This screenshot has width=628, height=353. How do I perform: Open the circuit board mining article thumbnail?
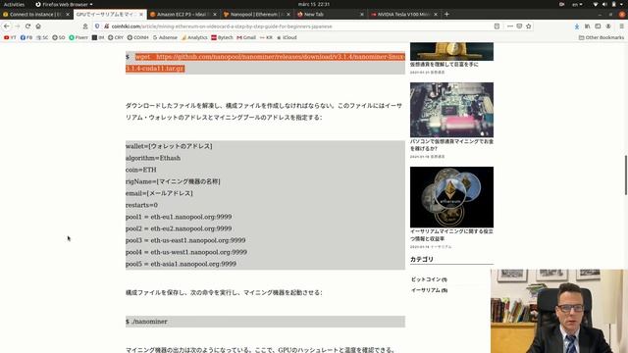[x=451, y=110]
